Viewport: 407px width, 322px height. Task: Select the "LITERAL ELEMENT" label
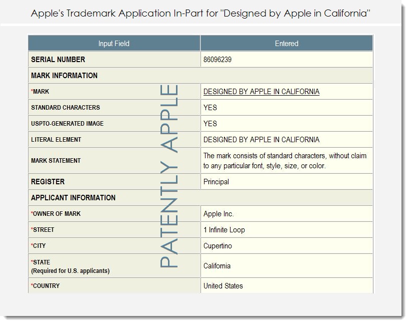pyautogui.click(x=56, y=140)
